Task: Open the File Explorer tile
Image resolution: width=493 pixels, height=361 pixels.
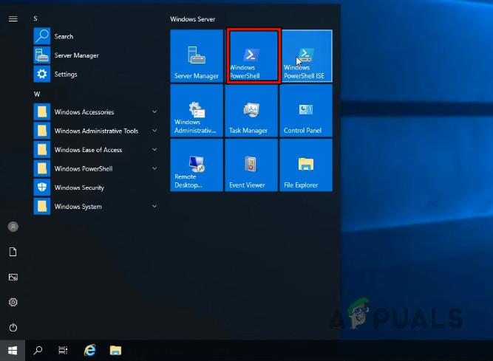Action: (x=306, y=165)
